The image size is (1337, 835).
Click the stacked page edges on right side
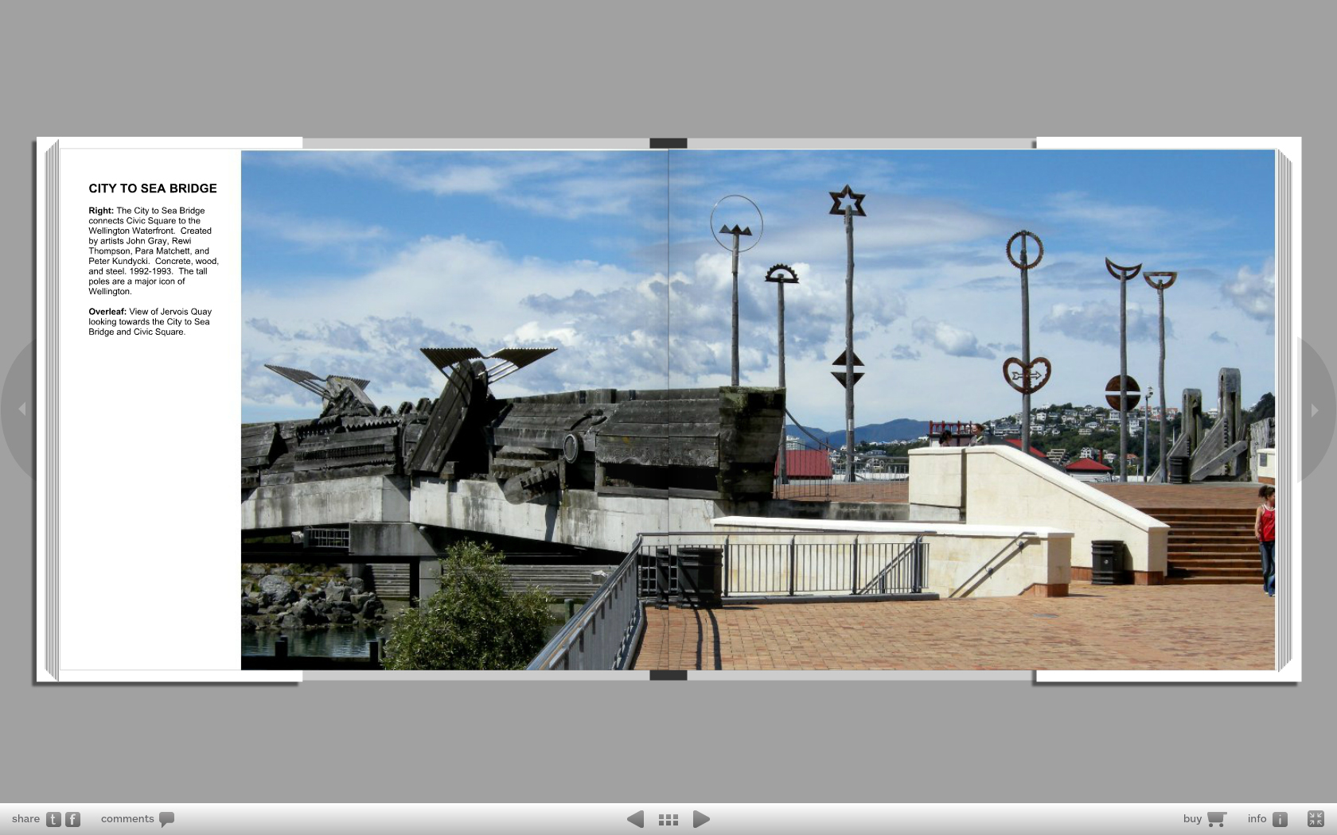click(1284, 410)
